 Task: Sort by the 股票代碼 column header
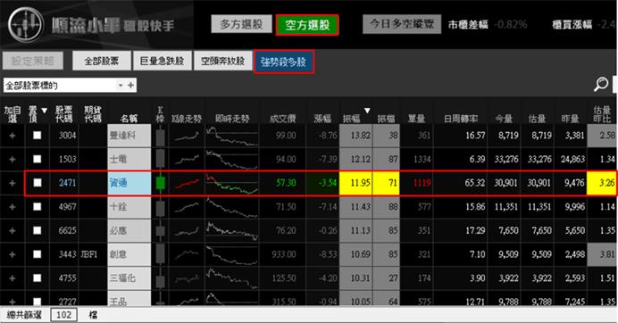(63, 114)
